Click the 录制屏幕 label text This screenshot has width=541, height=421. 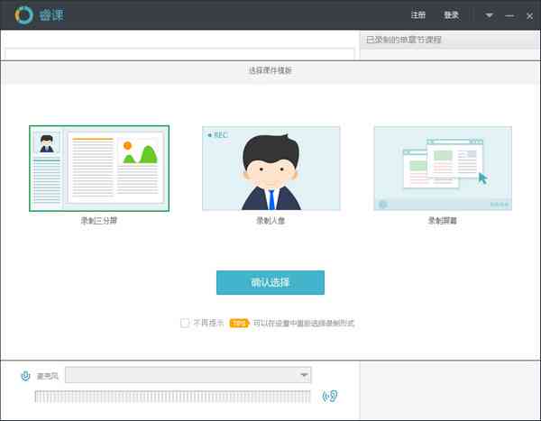tap(443, 221)
